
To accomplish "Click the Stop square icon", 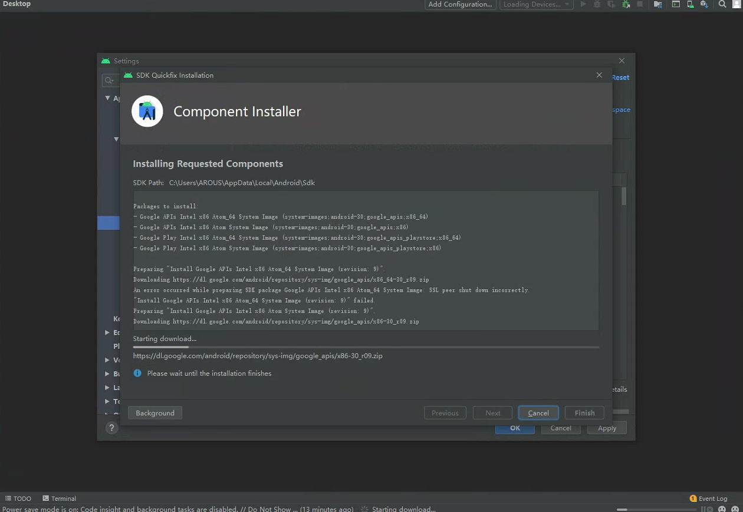I will [640, 4].
